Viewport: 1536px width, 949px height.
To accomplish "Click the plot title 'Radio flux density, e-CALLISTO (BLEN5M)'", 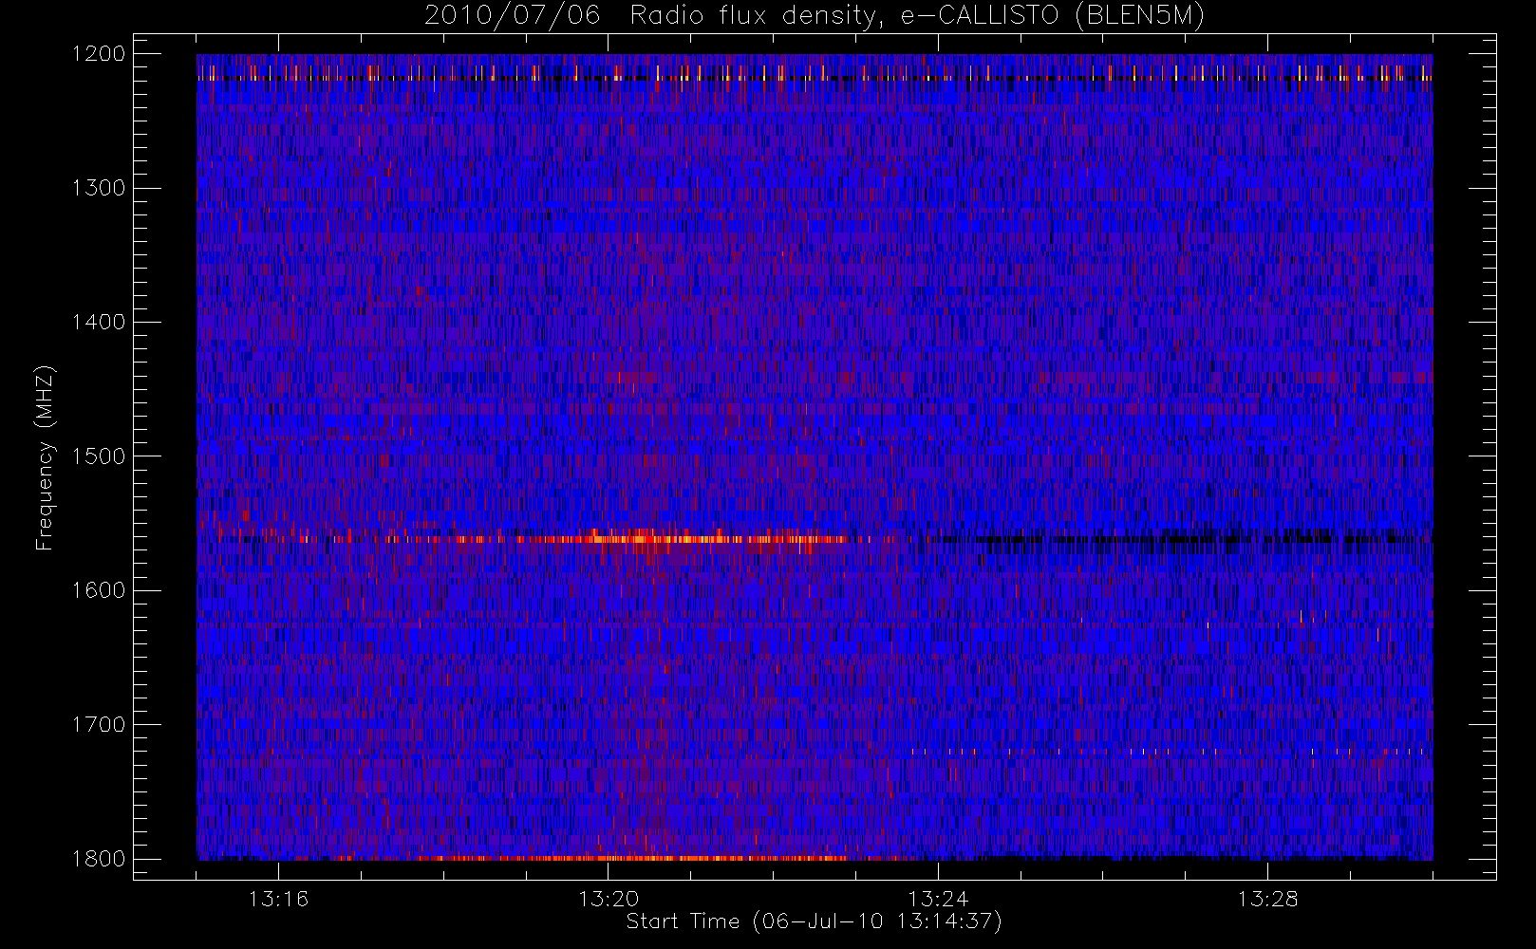I will [917, 15].
